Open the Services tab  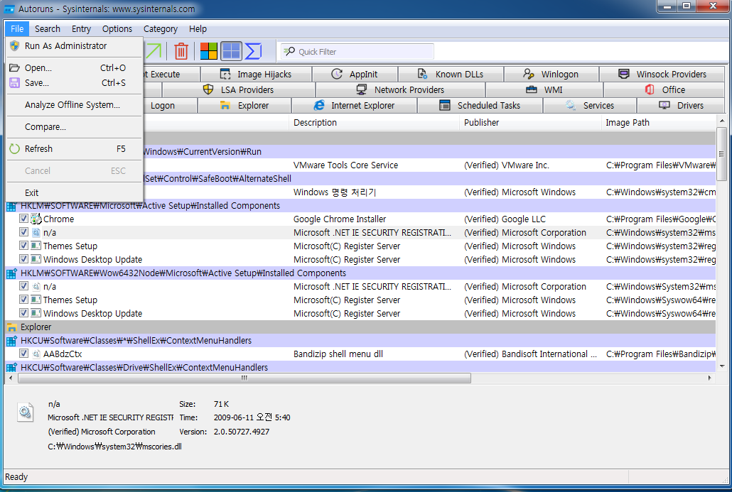pos(590,105)
